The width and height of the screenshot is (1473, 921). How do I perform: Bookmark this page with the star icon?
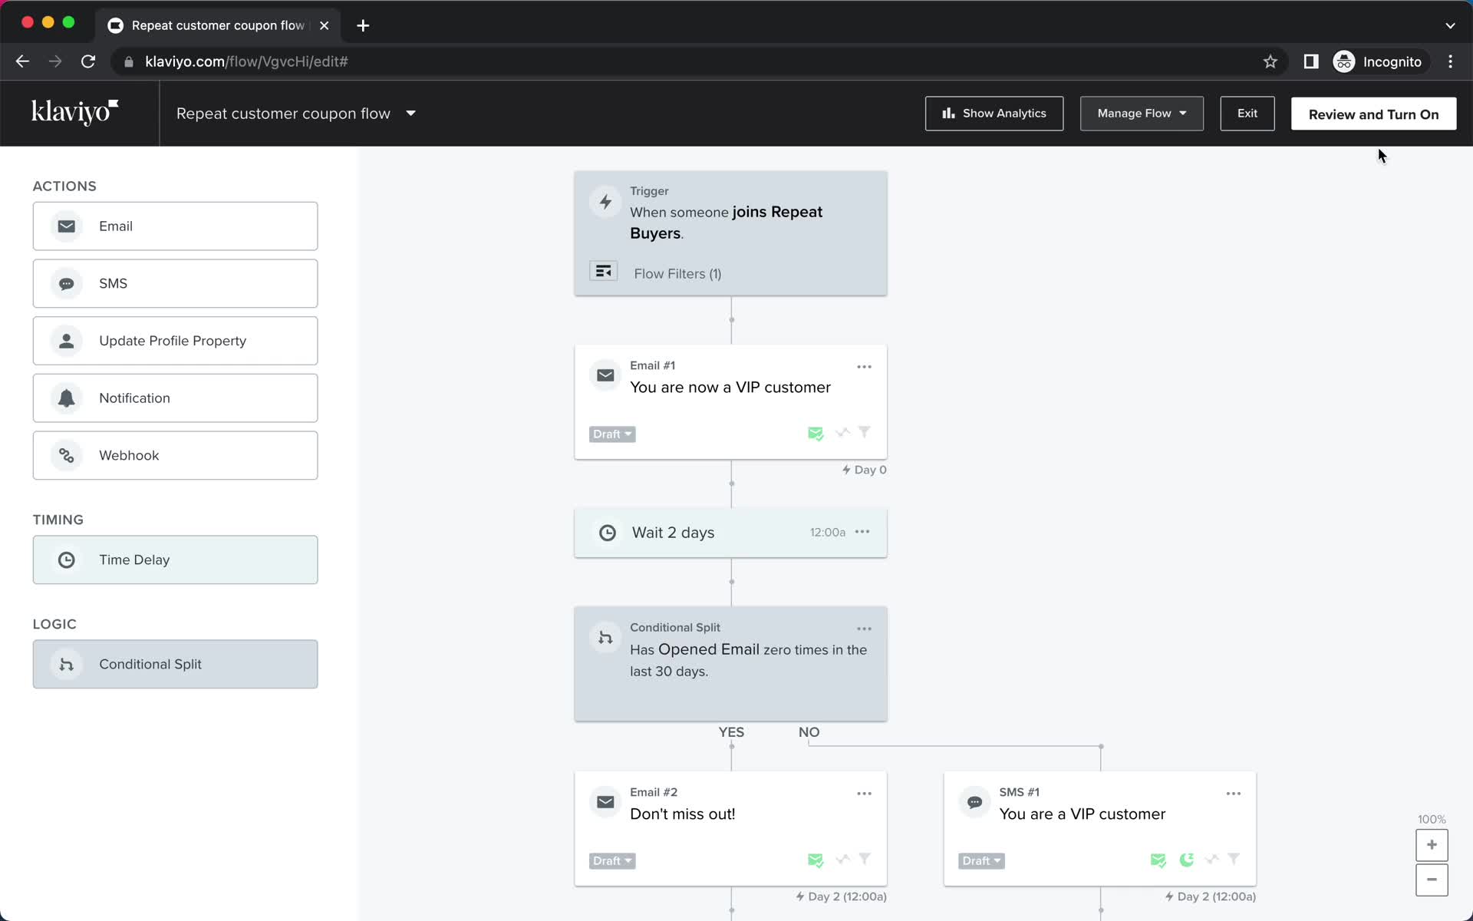click(x=1270, y=61)
